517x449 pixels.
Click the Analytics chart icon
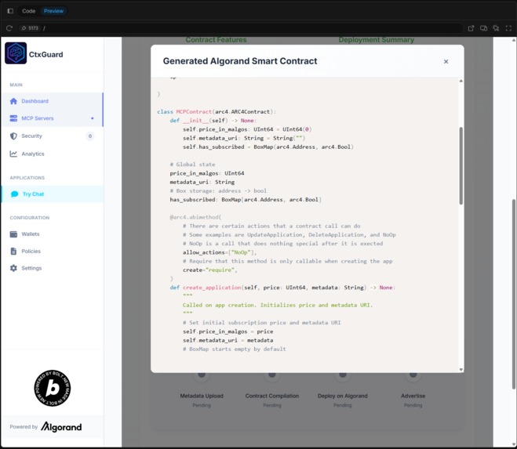13,154
